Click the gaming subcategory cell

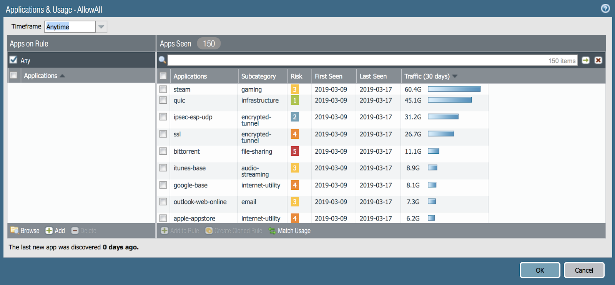251,89
